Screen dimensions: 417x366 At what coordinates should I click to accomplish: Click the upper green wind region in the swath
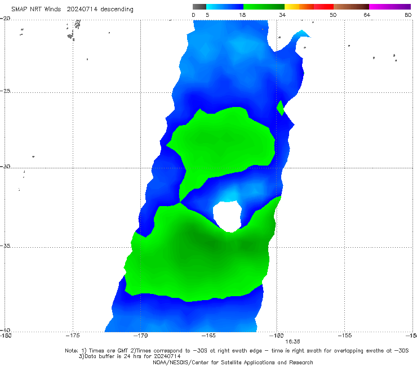pyautogui.click(x=223, y=144)
